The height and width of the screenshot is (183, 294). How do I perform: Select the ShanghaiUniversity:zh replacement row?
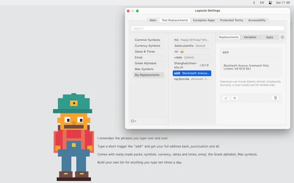click(x=192, y=65)
